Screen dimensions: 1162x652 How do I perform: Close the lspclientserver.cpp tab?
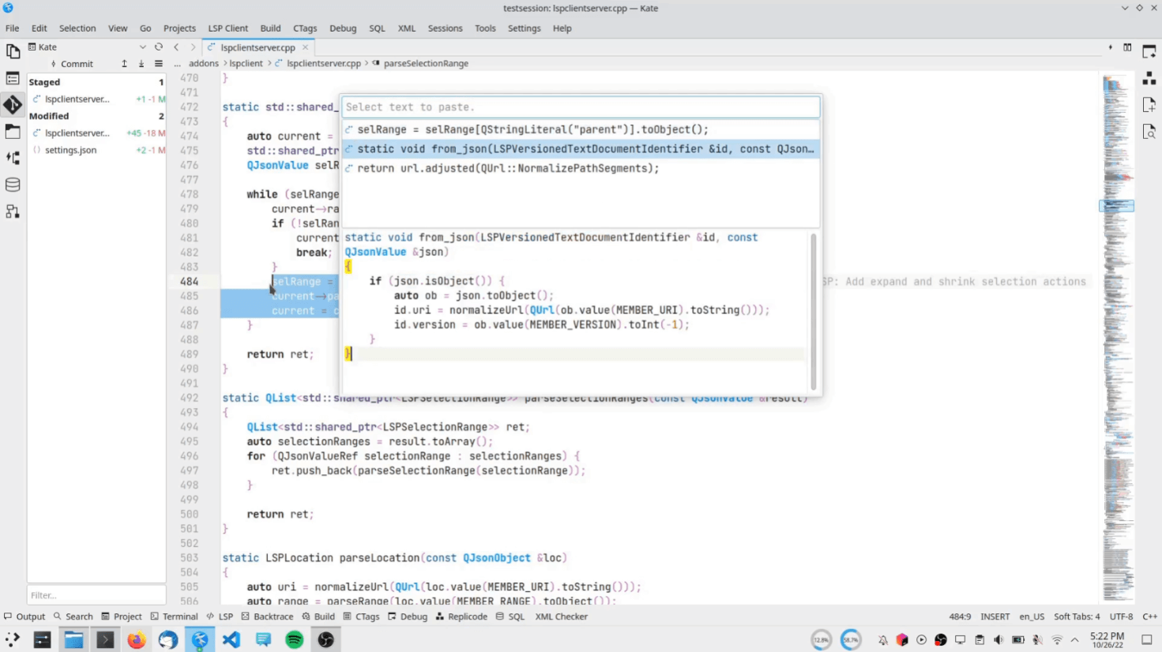(306, 47)
